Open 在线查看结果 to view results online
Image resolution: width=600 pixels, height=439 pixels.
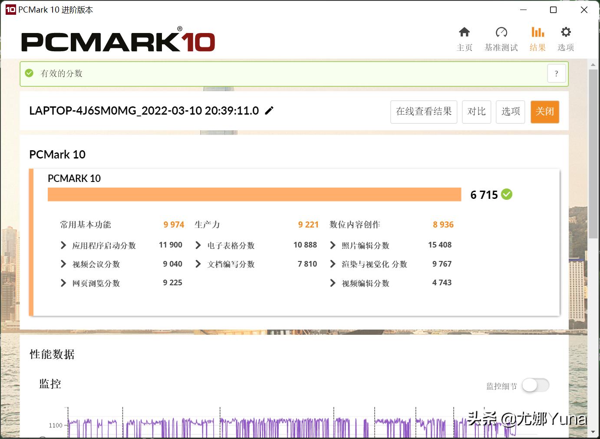click(423, 112)
